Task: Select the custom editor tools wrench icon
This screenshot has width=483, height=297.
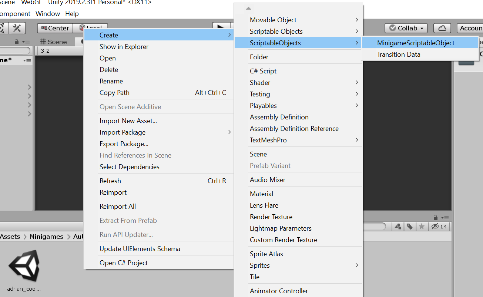Action: click(17, 28)
